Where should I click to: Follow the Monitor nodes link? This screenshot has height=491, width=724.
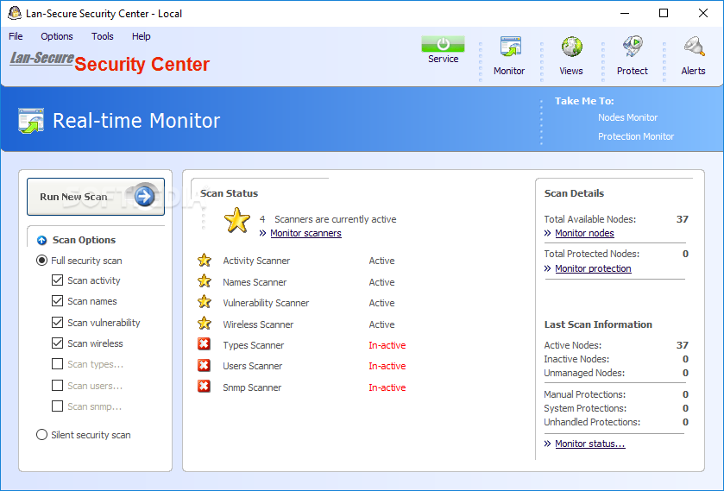tap(584, 233)
